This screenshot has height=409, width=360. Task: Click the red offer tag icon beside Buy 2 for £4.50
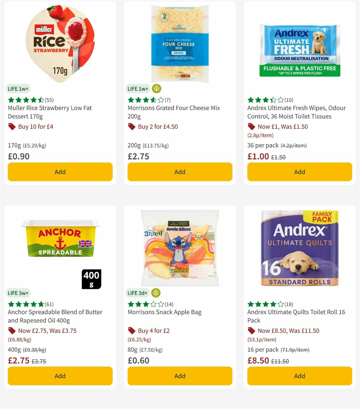click(x=131, y=127)
